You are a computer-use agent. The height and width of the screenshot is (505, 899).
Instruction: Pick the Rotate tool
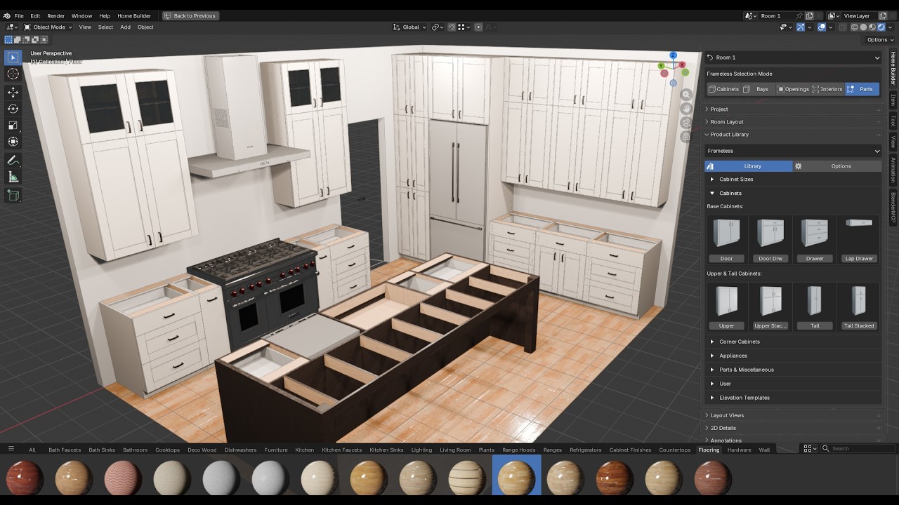[x=13, y=109]
